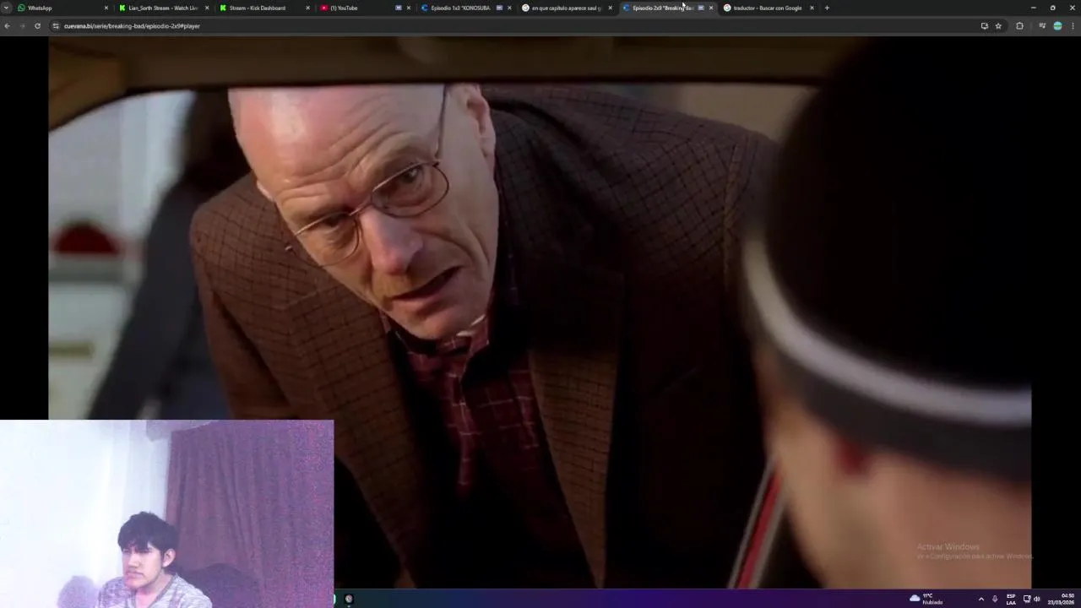Click the webcam overlay thumbnail
The width and height of the screenshot is (1081, 608).
(x=167, y=513)
